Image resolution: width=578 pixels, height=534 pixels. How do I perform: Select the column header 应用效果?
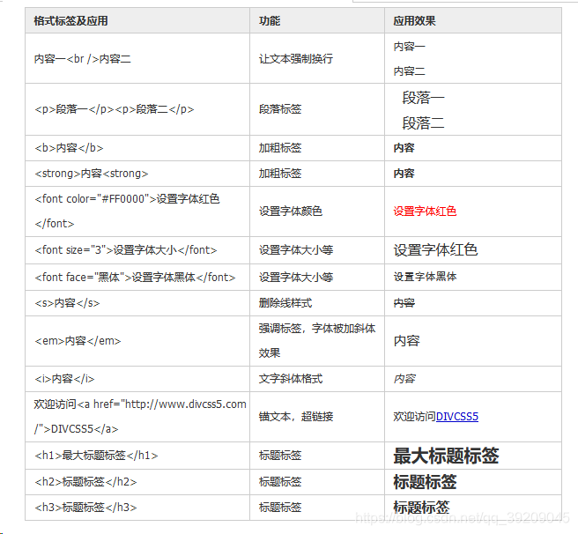[414, 20]
